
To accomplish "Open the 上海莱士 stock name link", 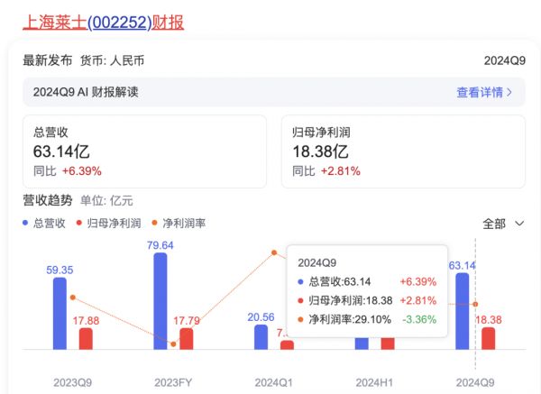I will point(54,23).
